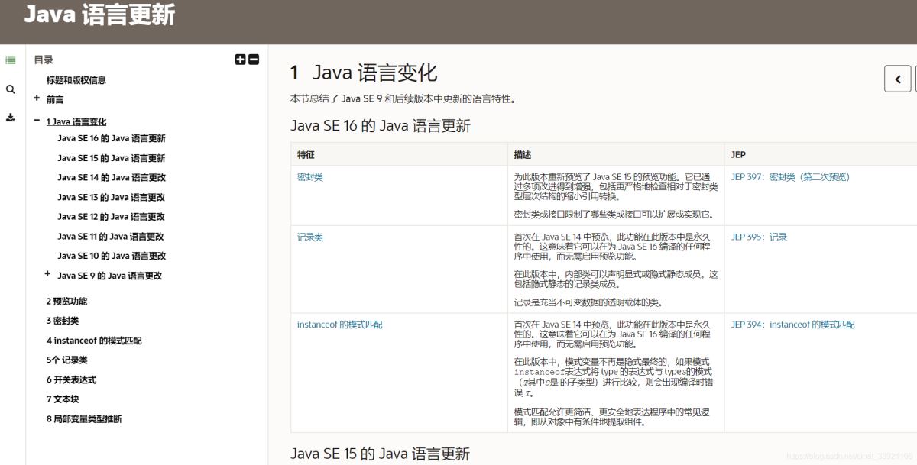Open JEP 394: instanceof 的模式匹配
Image resolution: width=917 pixels, height=465 pixels.
[794, 324]
